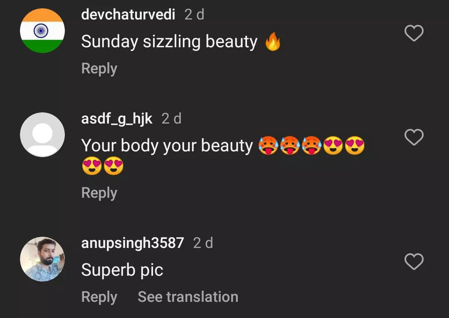Open the asdf_g_hjk username link
The height and width of the screenshot is (318, 449).
click(117, 119)
